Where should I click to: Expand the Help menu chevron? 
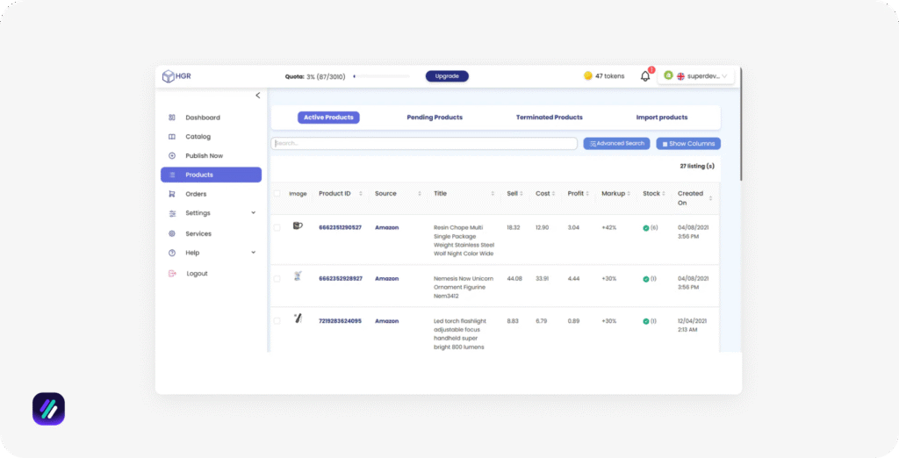[x=254, y=253]
